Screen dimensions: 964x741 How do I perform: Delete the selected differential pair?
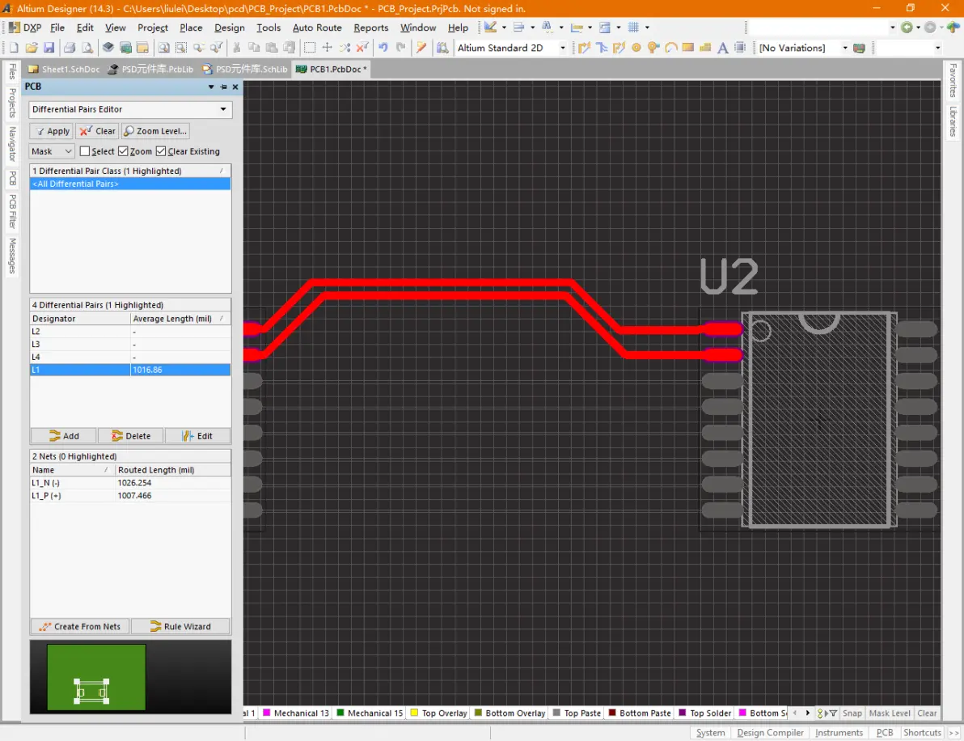131,436
